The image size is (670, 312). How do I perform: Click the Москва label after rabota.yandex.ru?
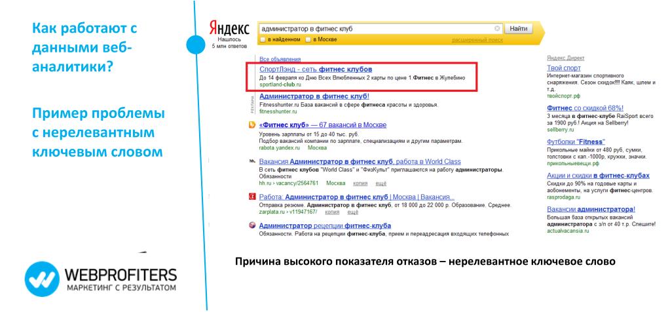click(317, 148)
